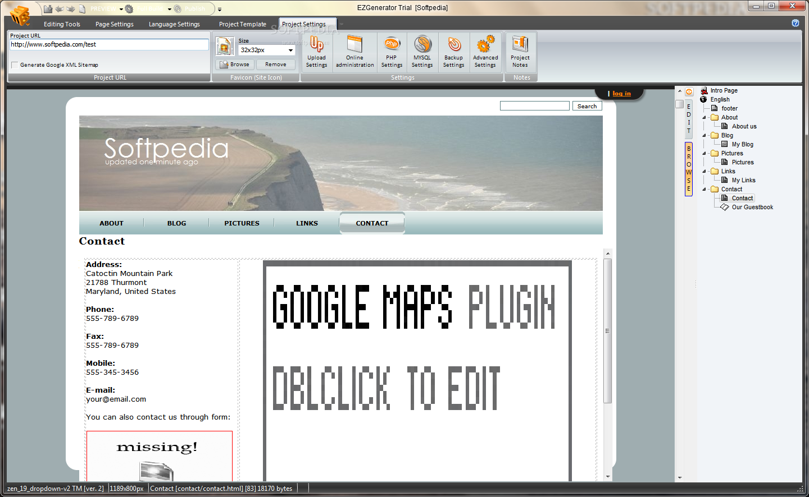Click ABOUT in site navigation
The width and height of the screenshot is (809, 497).
tap(111, 223)
